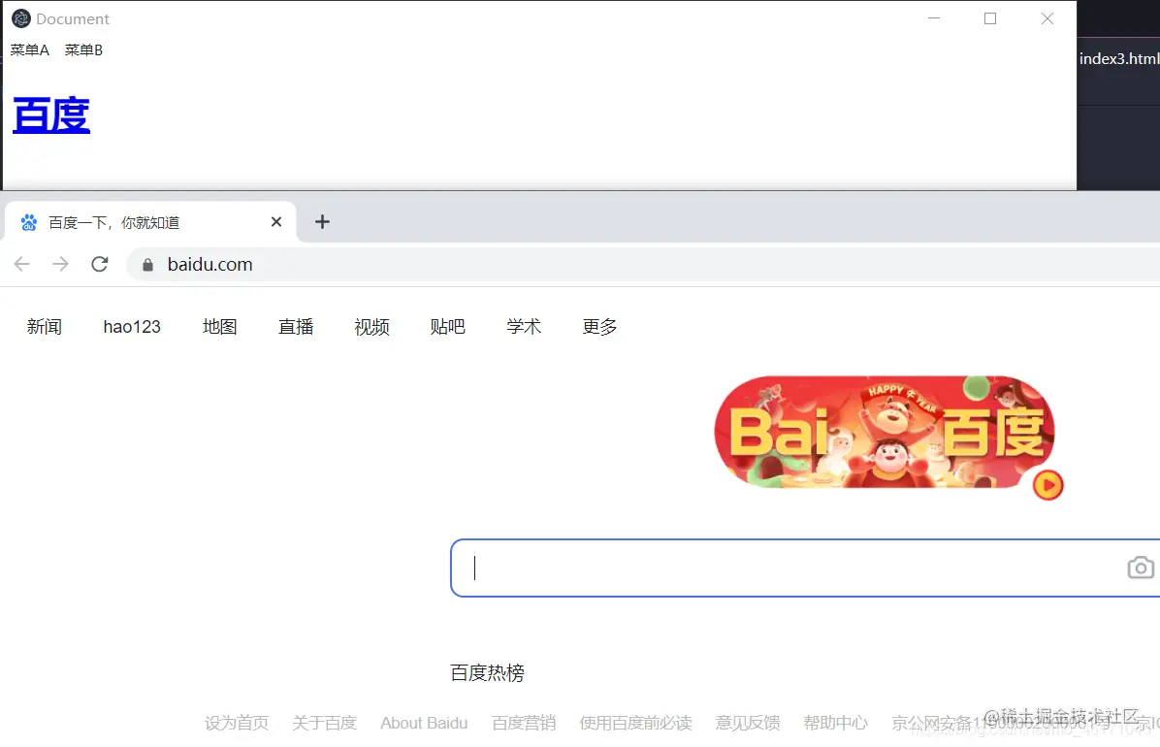
Task: Open the 设为首页 link
Action: point(237,722)
